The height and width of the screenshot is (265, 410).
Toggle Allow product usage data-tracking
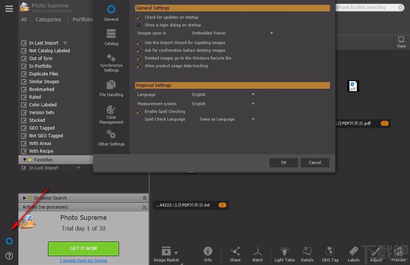tap(139, 66)
